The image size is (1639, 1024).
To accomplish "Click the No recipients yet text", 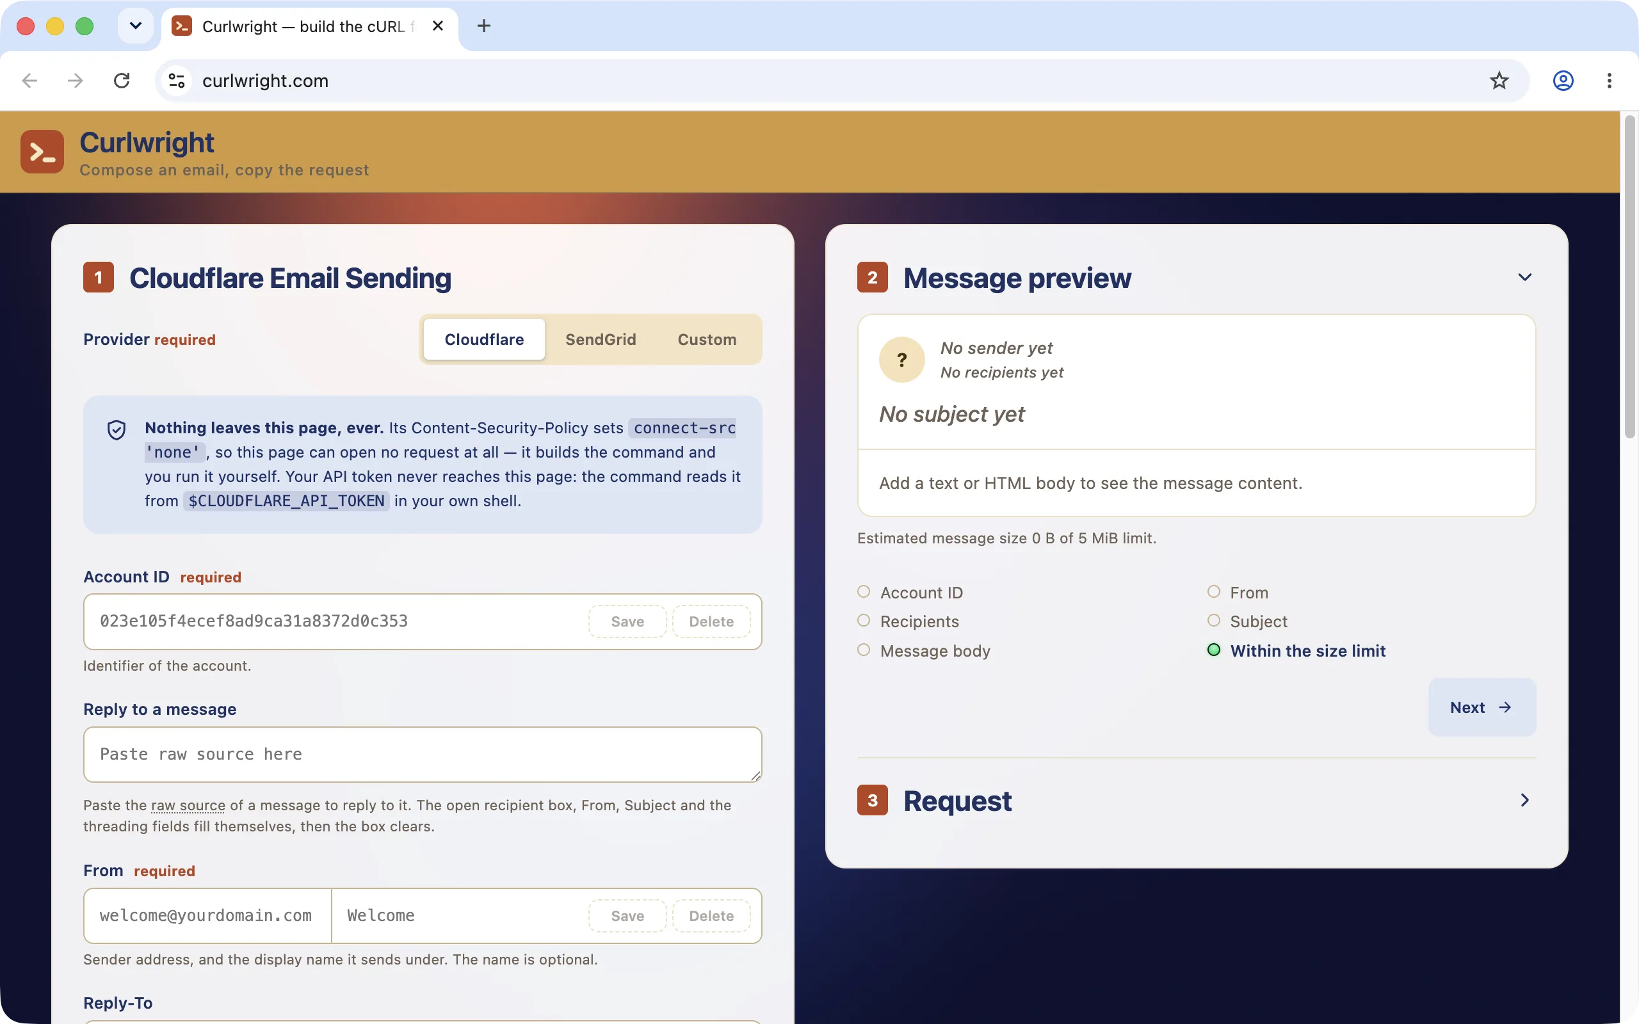I will click(1002, 372).
